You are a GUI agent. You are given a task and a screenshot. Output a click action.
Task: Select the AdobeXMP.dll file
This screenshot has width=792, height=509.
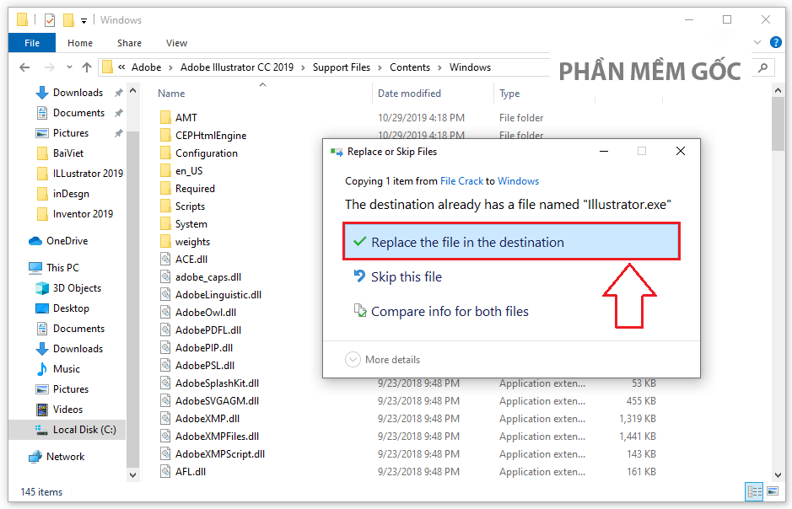coord(207,419)
